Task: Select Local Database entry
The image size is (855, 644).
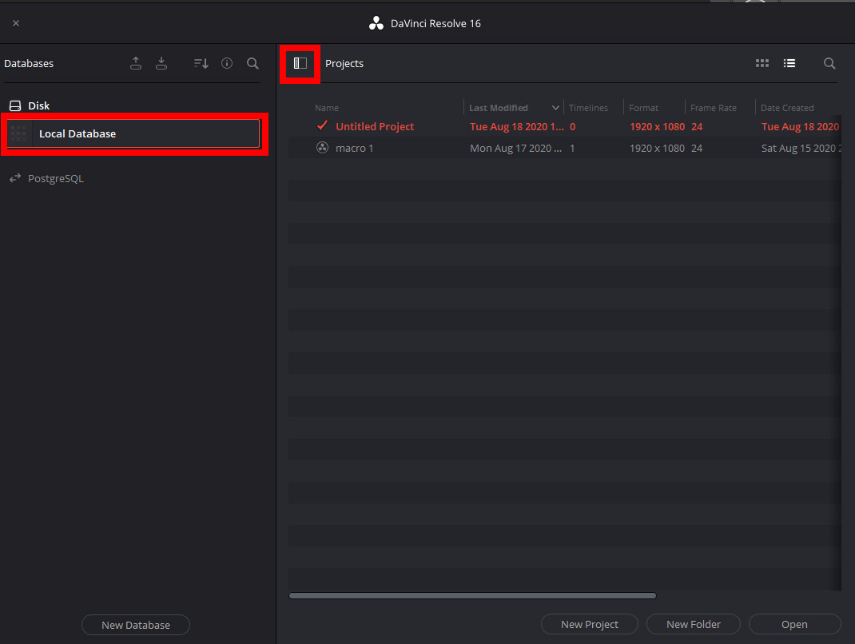Action: [133, 133]
